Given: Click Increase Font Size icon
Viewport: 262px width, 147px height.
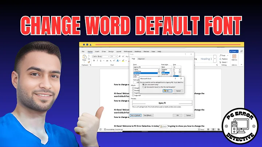Looking at the screenshot, I should coord(120,56).
